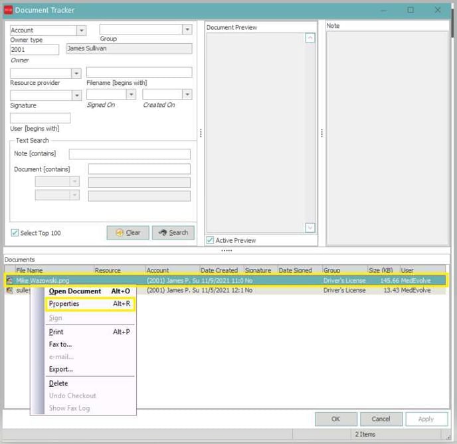Click the sulley document file icon
This screenshot has width=457, height=444.
[9, 291]
